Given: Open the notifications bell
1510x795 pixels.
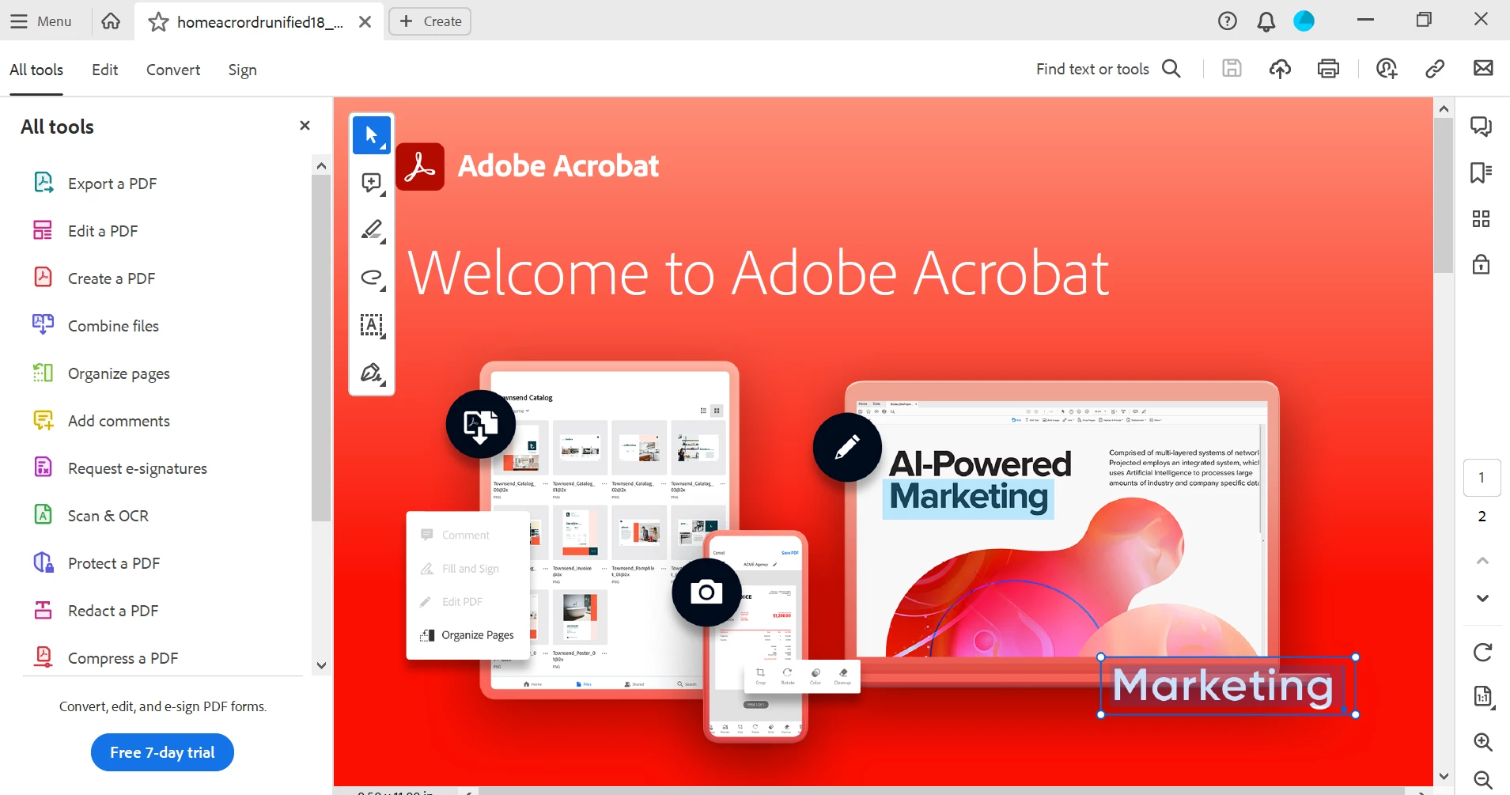Looking at the screenshot, I should (1266, 21).
